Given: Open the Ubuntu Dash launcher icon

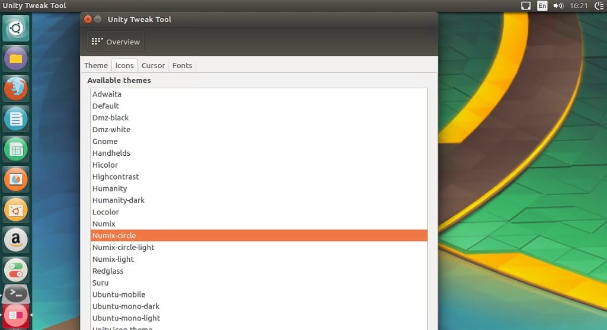Looking at the screenshot, I should pos(16,28).
